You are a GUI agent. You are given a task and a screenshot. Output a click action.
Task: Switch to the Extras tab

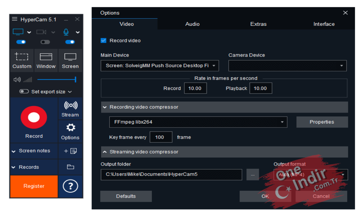(258, 24)
